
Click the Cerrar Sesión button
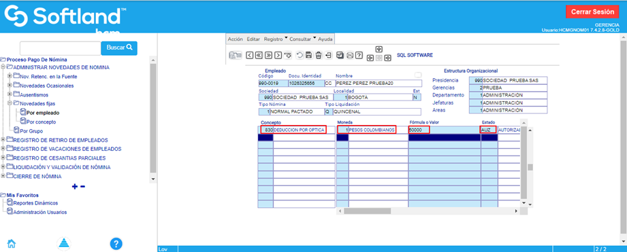pyautogui.click(x=592, y=12)
